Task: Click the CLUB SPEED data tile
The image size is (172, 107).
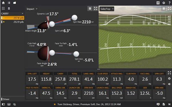Action: point(103,78)
